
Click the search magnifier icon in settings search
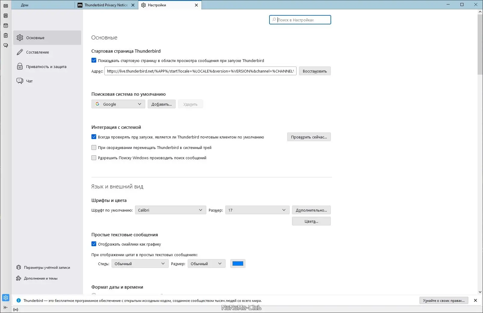274,20
